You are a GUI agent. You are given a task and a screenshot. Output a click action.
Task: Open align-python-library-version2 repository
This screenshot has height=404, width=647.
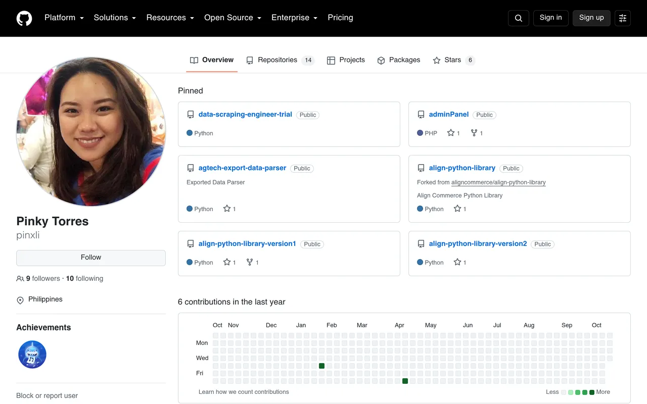pos(478,244)
